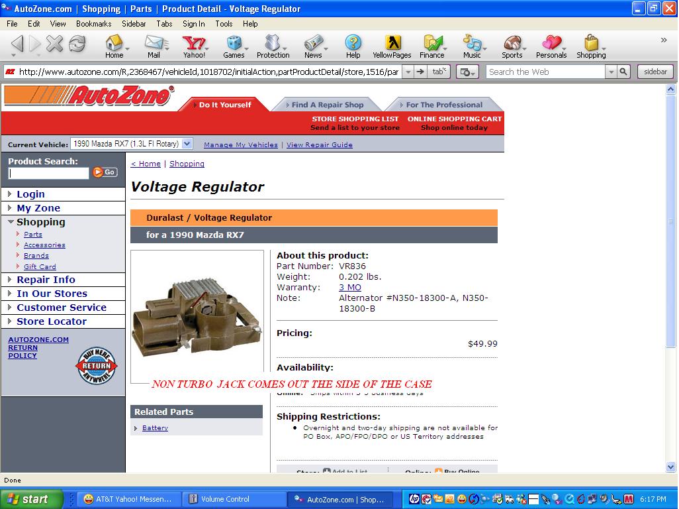The width and height of the screenshot is (679, 509).
Task: Click the Reload page icon
Action: [x=77, y=44]
